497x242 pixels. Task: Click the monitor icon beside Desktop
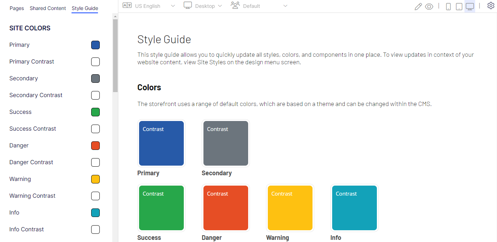click(x=188, y=5)
